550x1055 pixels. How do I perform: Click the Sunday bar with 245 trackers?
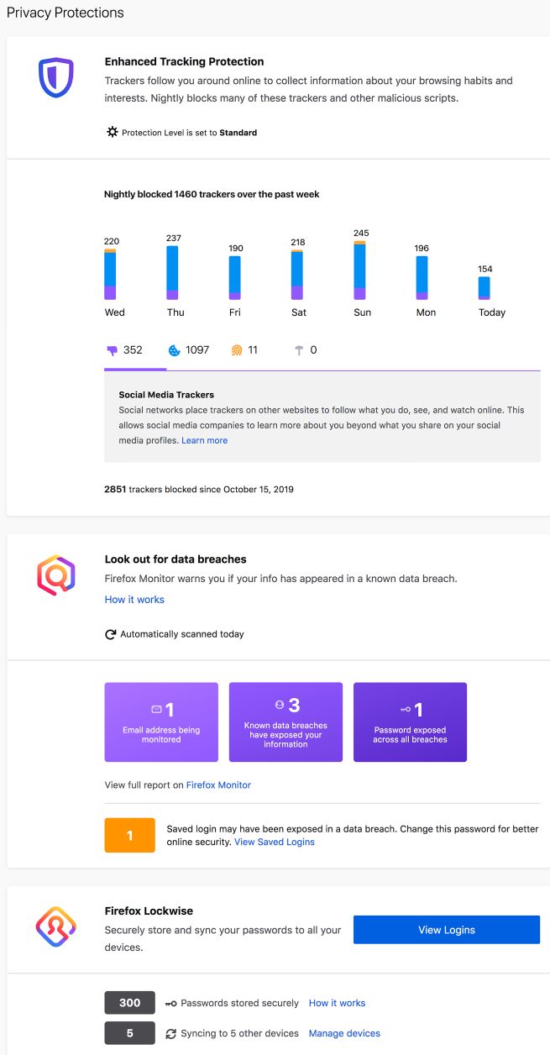point(359,270)
